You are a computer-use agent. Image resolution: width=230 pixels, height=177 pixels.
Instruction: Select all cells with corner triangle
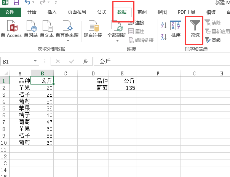[x=6, y=73]
